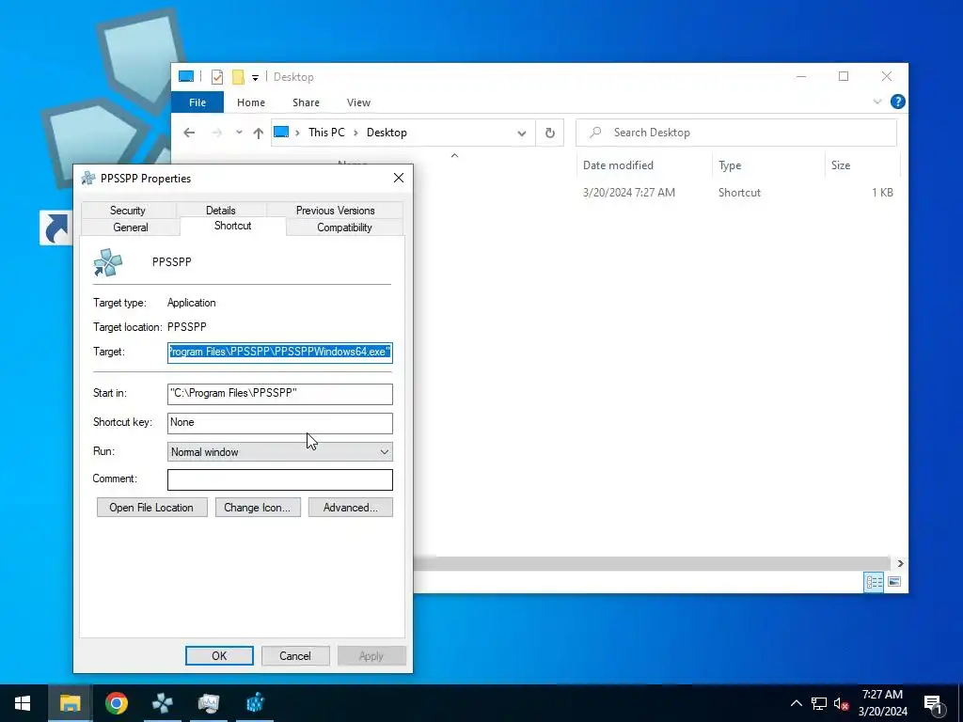The image size is (963, 722).
Task: Click Desktop in the address breadcrumb
Action: [x=387, y=133]
